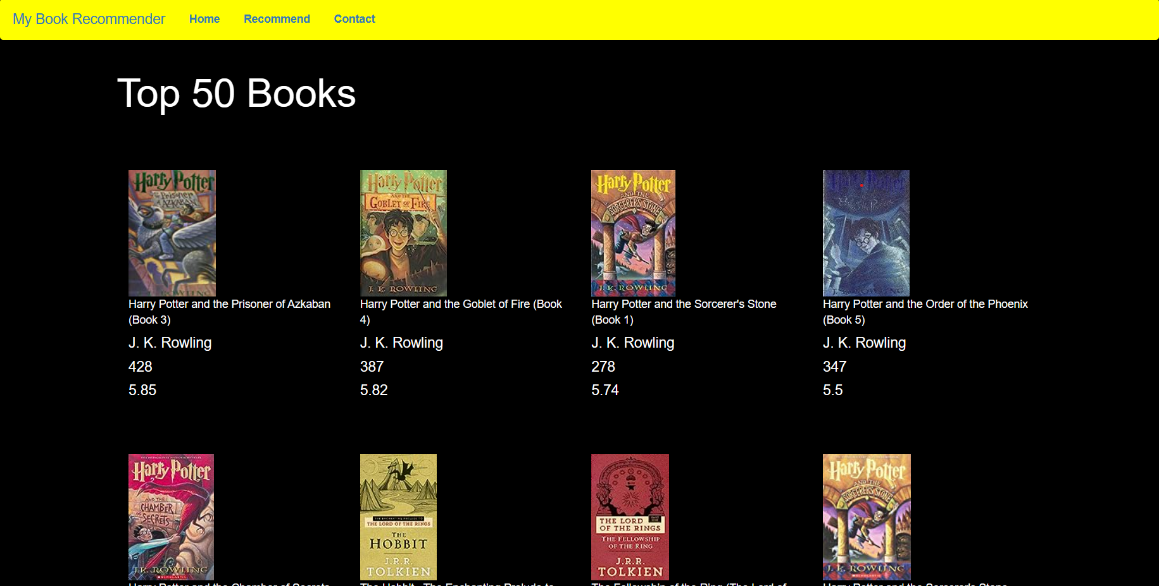The height and width of the screenshot is (586, 1159).
Task: Select the Fellowship of the Ring cover image
Action: tap(630, 516)
